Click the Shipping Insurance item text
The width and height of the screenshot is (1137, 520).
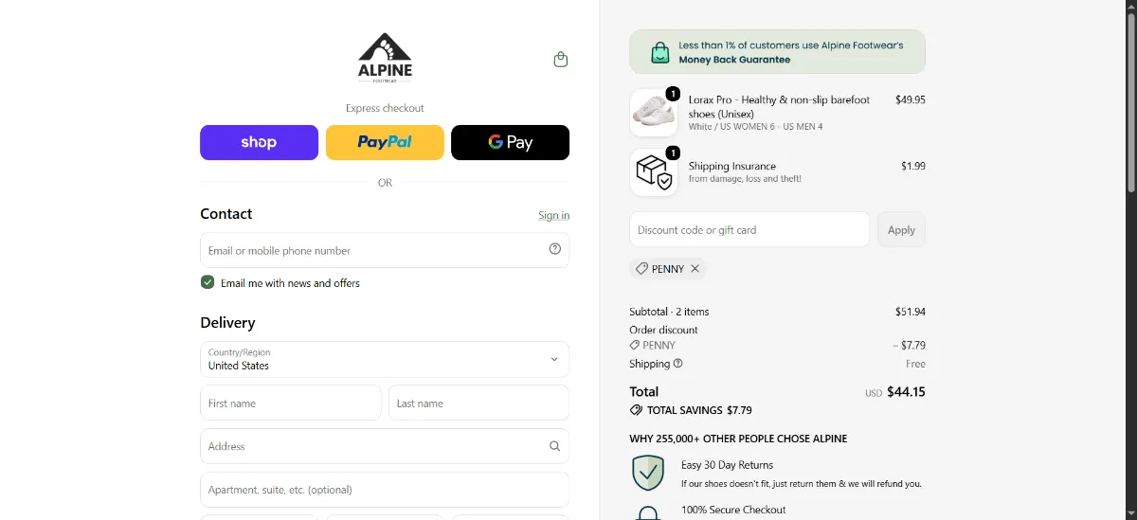point(732,166)
